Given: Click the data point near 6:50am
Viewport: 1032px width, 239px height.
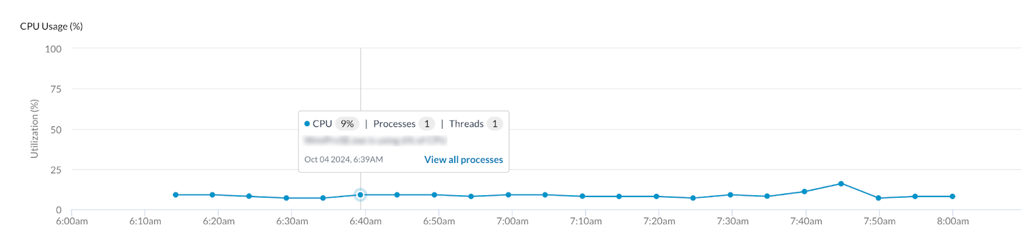Looking at the screenshot, I should coord(434,195).
